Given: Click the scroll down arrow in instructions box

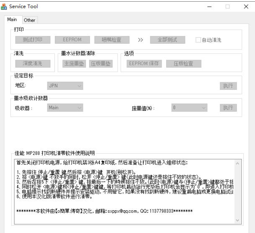Looking at the screenshot, I should pos(237,220).
